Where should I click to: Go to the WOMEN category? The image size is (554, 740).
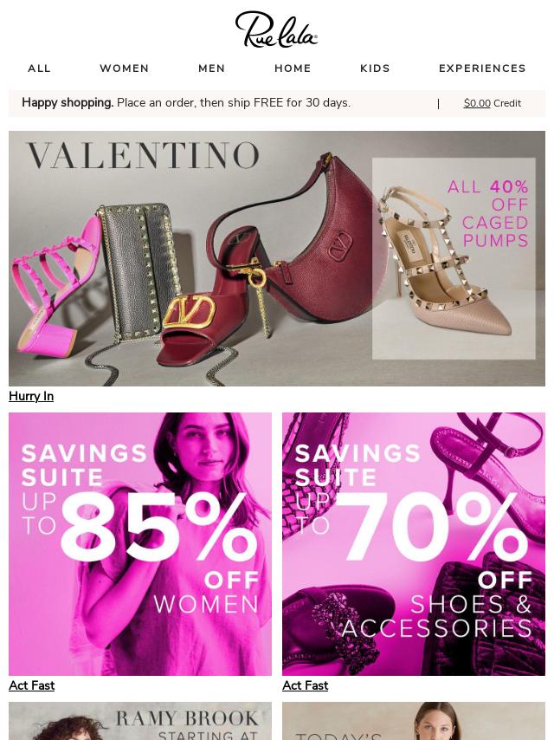coord(125,68)
